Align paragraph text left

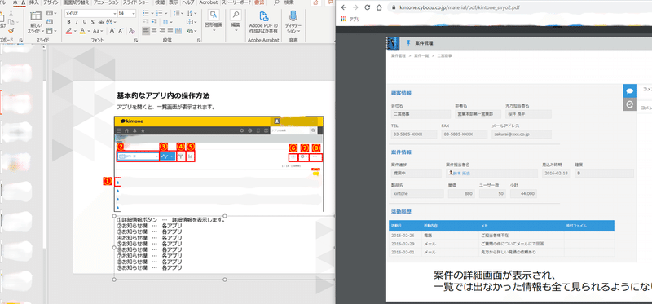pyautogui.click(x=146, y=31)
